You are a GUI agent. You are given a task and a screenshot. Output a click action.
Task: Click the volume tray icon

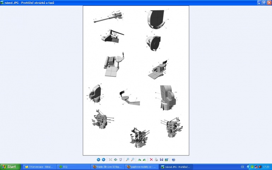[x=260, y=167]
